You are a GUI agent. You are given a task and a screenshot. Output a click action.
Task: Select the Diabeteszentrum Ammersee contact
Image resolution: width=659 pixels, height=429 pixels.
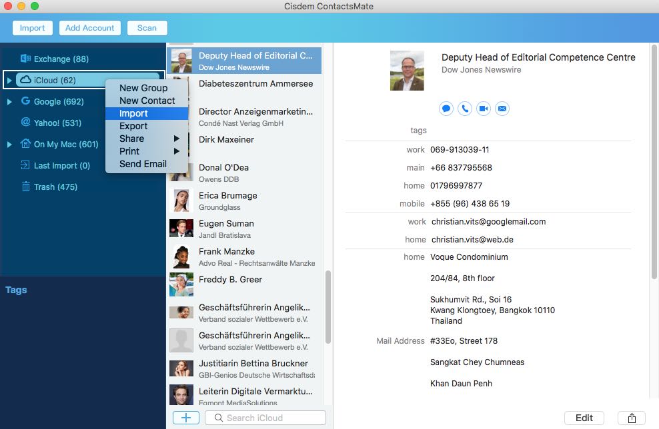pyautogui.click(x=244, y=88)
